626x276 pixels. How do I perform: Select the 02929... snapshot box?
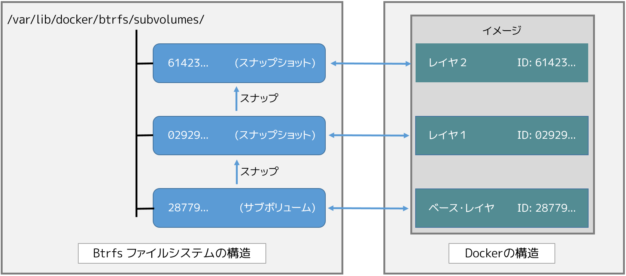coord(239,135)
